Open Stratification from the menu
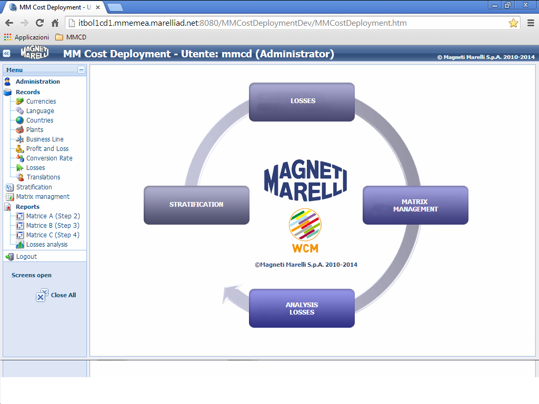 click(34, 187)
